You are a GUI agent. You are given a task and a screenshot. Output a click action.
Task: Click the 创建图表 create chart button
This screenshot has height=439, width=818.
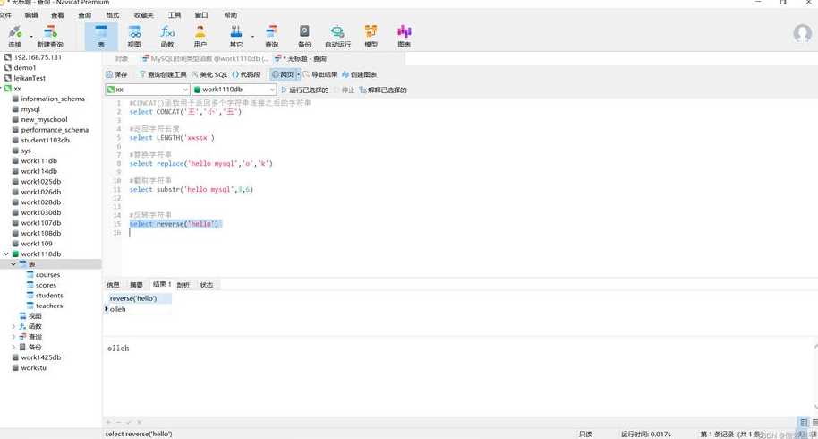tap(360, 74)
